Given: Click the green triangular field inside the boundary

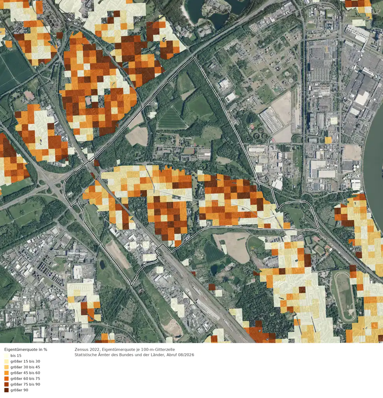Looking at the screenshot, I should click(x=172, y=119).
